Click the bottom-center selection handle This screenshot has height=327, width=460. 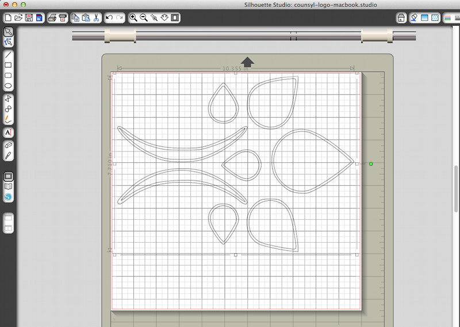tap(236, 255)
